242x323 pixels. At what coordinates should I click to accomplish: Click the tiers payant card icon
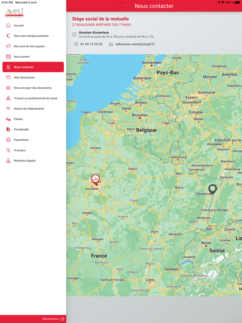pos(8,46)
